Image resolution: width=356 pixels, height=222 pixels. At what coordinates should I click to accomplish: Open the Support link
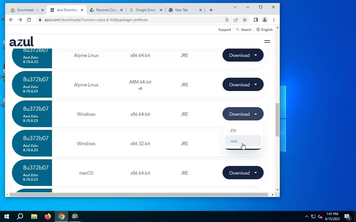pos(224,30)
